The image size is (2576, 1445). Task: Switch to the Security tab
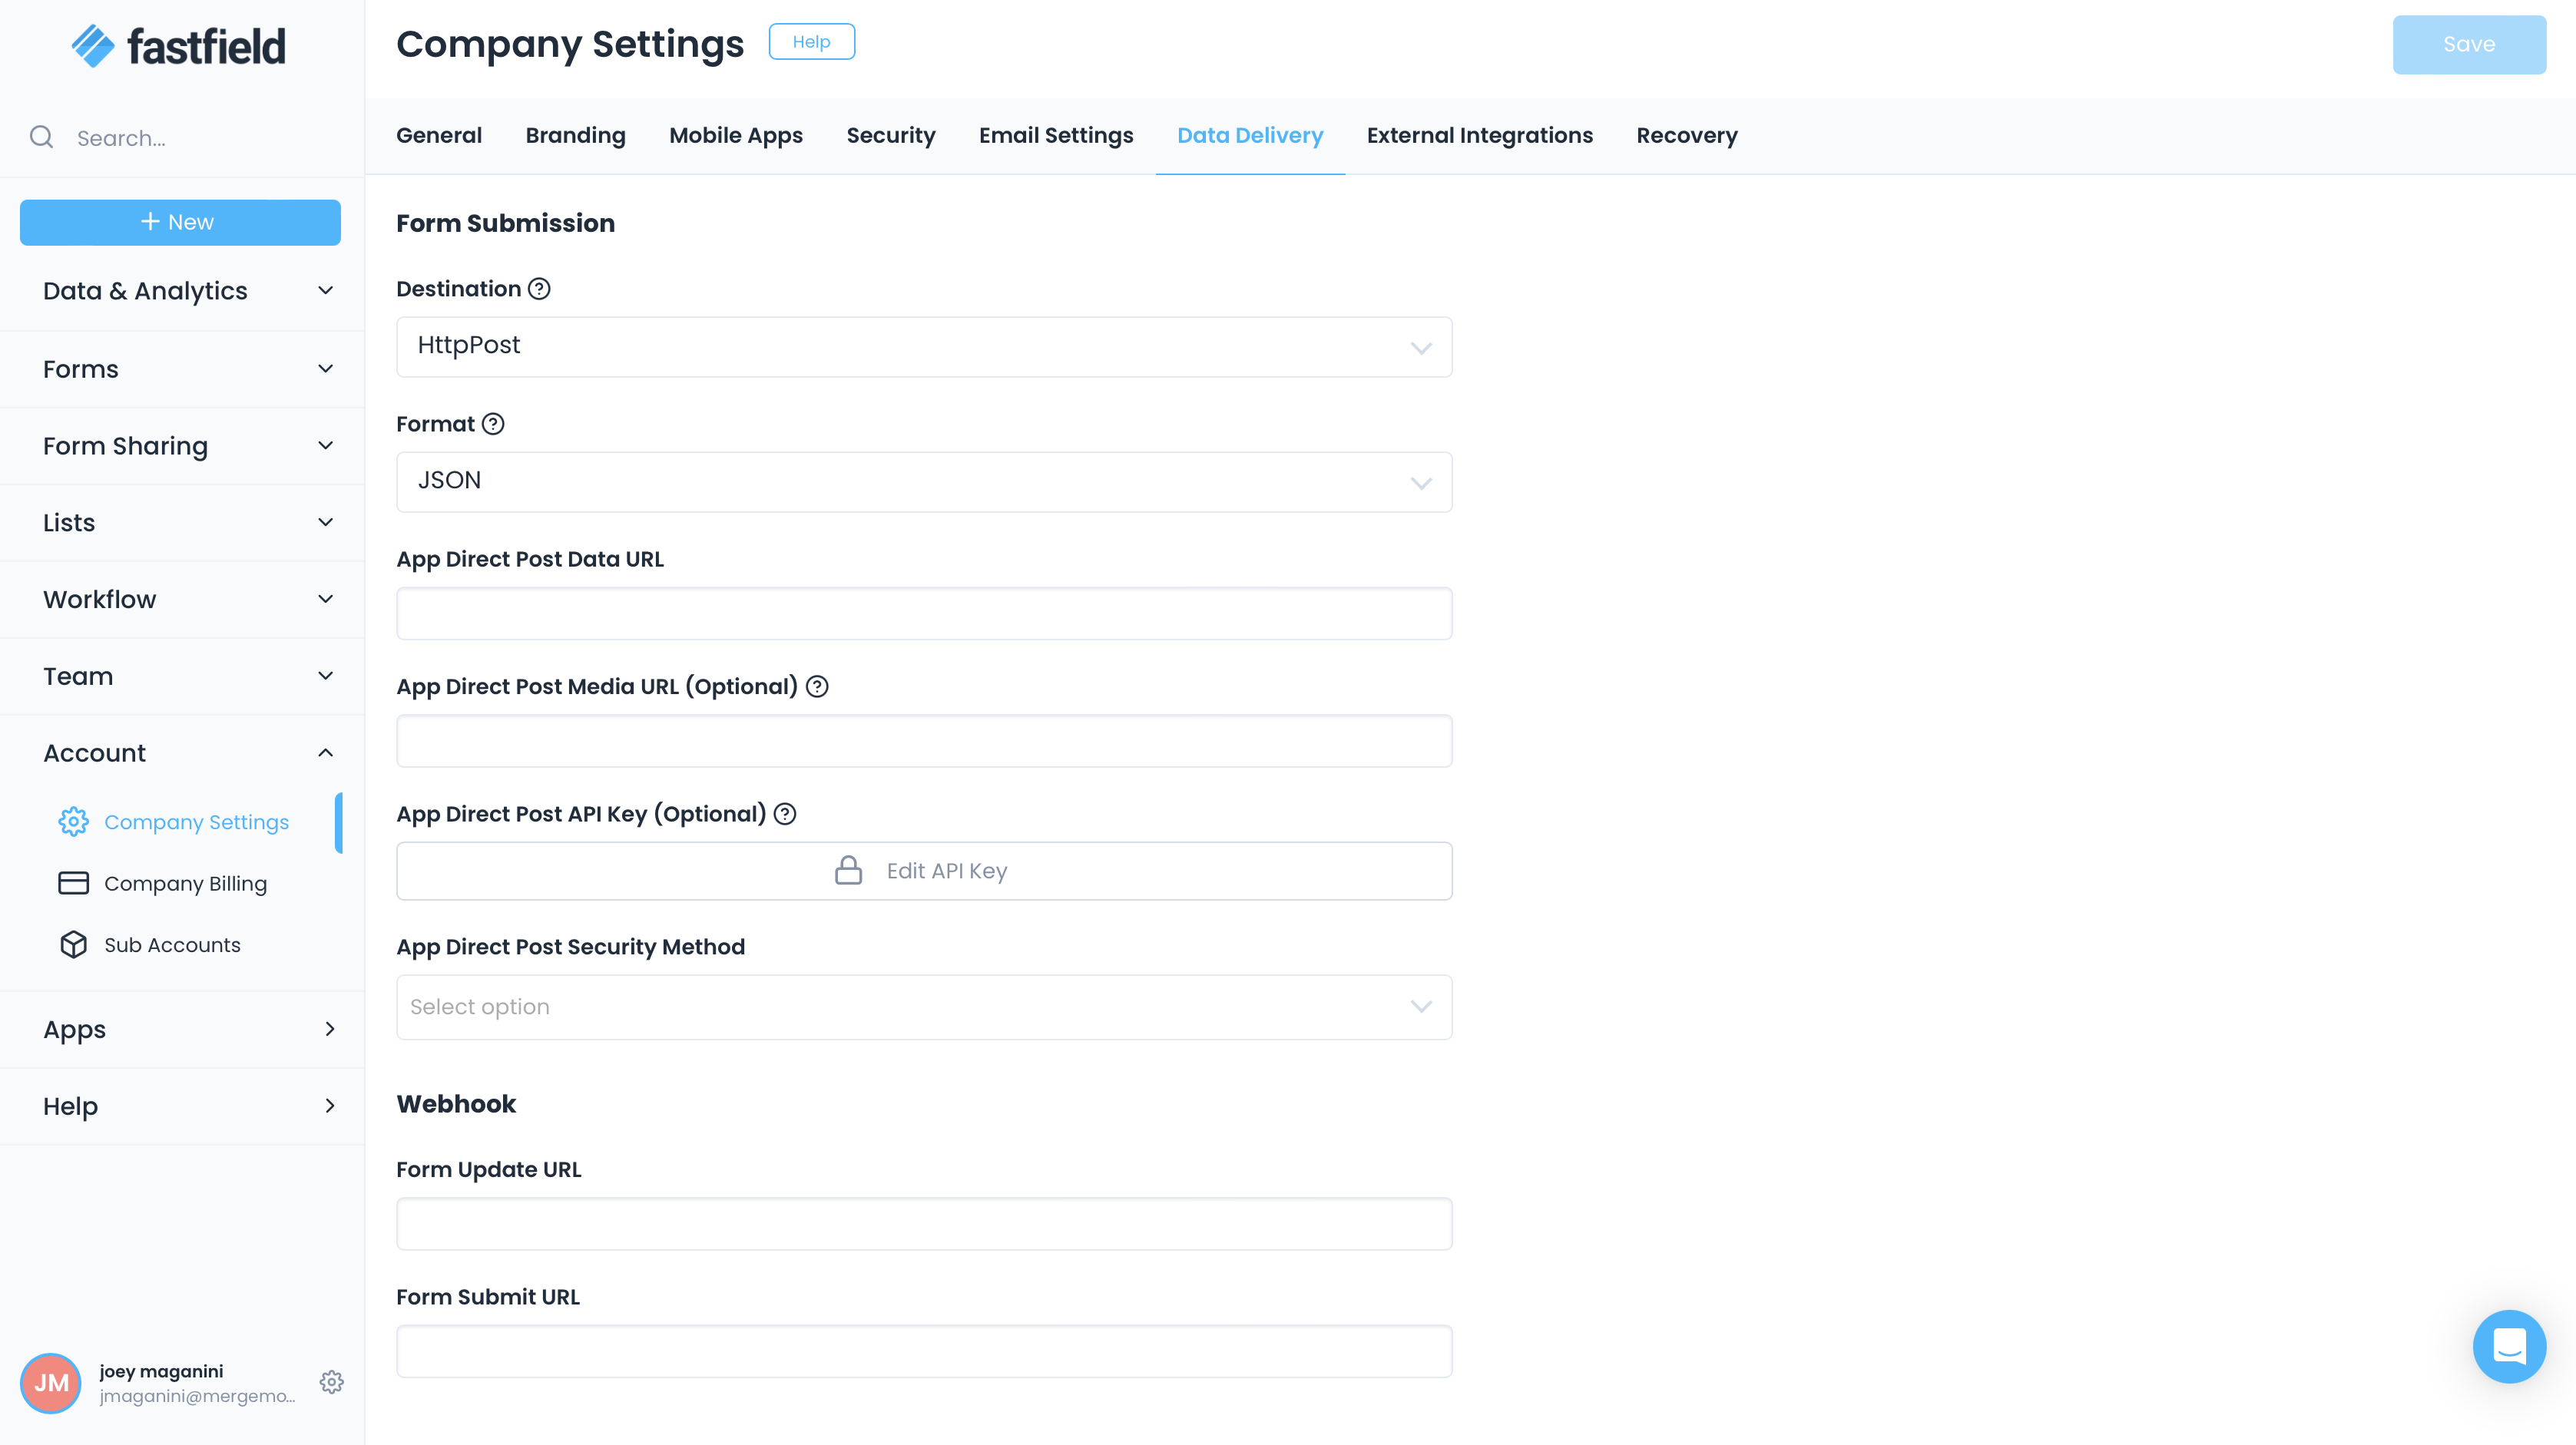coord(890,135)
